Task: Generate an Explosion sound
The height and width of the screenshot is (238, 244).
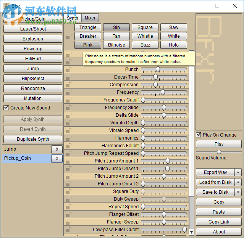Action: coord(33,39)
